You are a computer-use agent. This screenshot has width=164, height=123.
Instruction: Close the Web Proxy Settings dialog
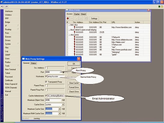pyautogui.click(x=79, y=59)
